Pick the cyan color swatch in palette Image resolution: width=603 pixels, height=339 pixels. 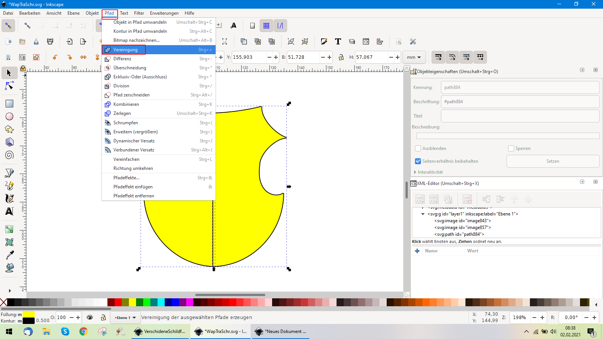pos(161,302)
